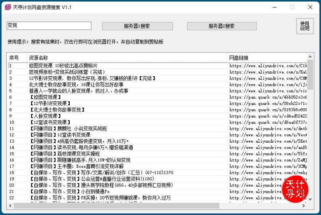Viewport: 321px width, 215px height.
Task: Select row 12节影评变现课 教你写出好玩
Action: (x=158, y=78)
